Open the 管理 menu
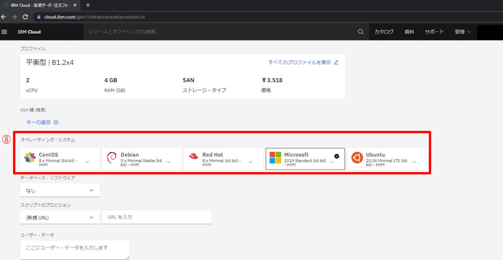This screenshot has width=503, height=260. click(x=462, y=32)
